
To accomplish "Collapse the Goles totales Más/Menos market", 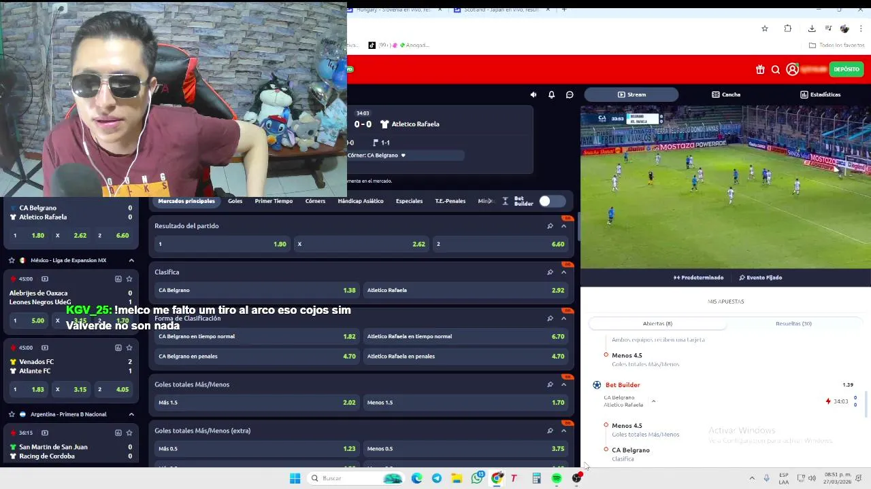I will pos(563,384).
